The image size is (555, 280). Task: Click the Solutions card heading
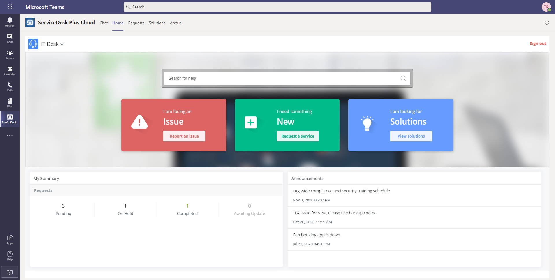408,122
